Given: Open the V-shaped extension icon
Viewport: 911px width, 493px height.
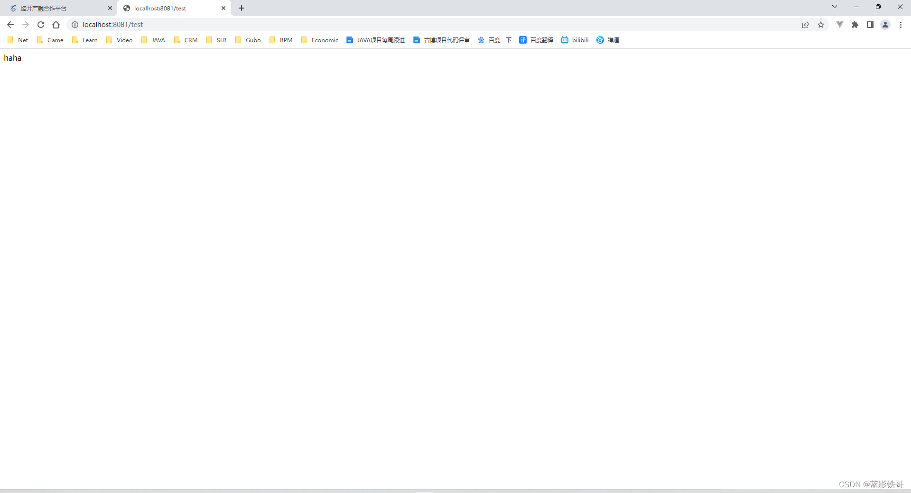Looking at the screenshot, I should click(x=840, y=25).
